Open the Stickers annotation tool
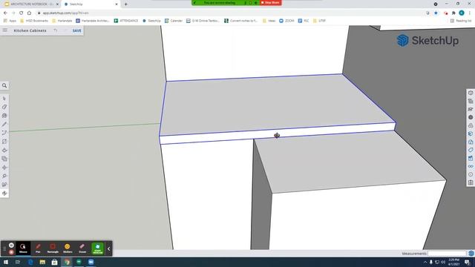 tap(68, 248)
